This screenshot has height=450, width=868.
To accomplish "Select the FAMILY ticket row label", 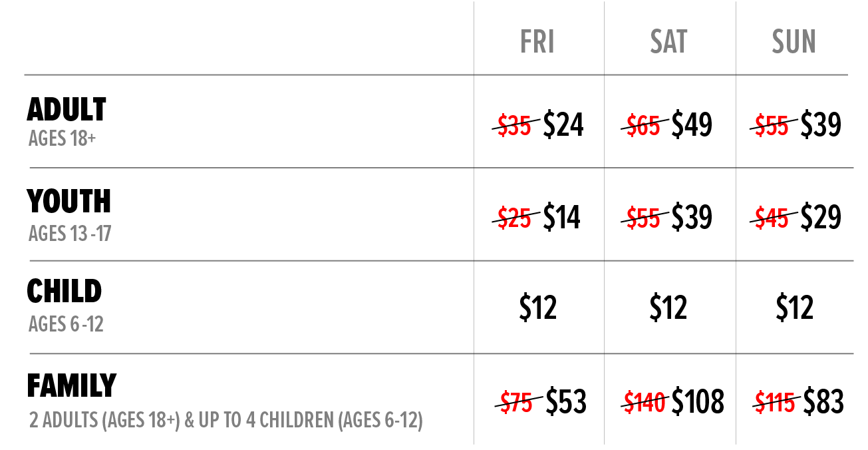I will [x=72, y=385].
